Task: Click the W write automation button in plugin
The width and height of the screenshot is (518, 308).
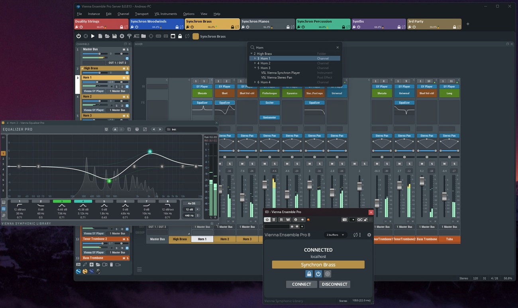Action: tap(288, 220)
